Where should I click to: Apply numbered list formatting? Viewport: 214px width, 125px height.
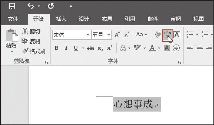[205, 34]
